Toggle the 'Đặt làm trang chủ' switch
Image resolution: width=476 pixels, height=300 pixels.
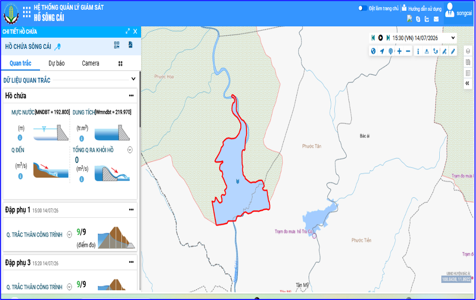(363, 8)
